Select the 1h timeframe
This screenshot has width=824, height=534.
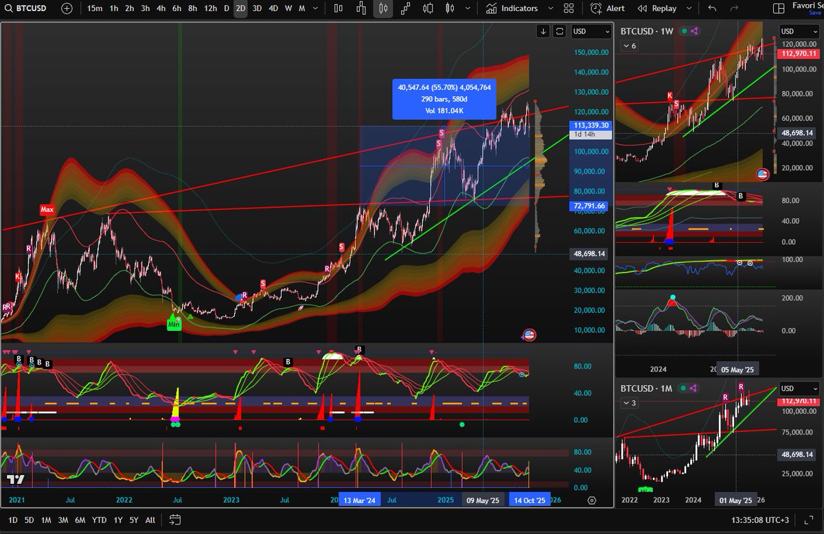(114, 8)
